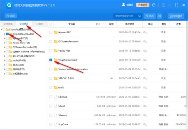Toggle the select-all checkbox in header
The width and height of the screenshot is (188, 130).
pyautogui.click(x=51, y=24)
